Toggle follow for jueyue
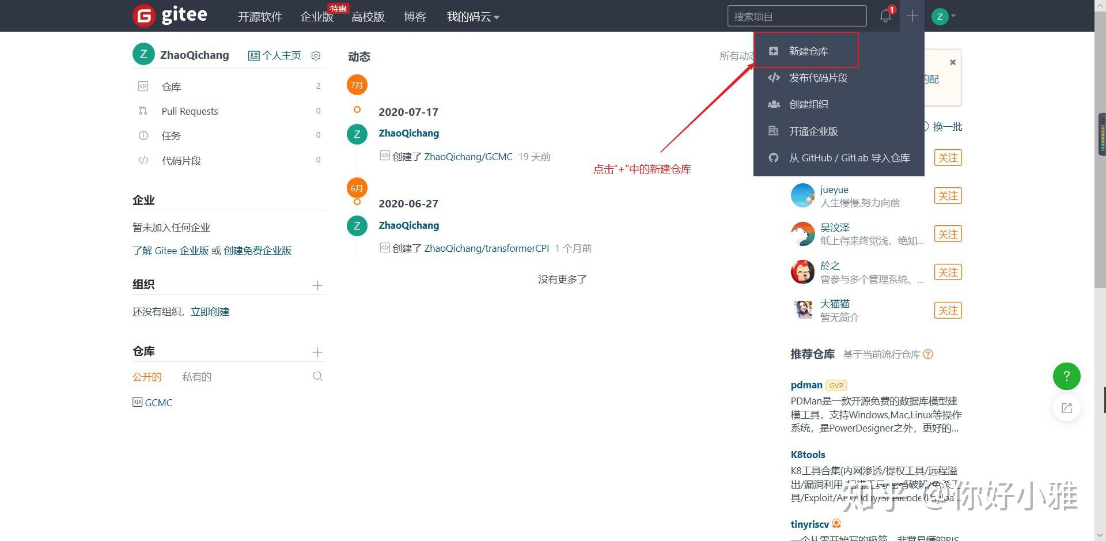 [948, 196]
